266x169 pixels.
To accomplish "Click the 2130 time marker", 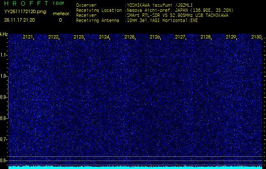I will (256, 37).
